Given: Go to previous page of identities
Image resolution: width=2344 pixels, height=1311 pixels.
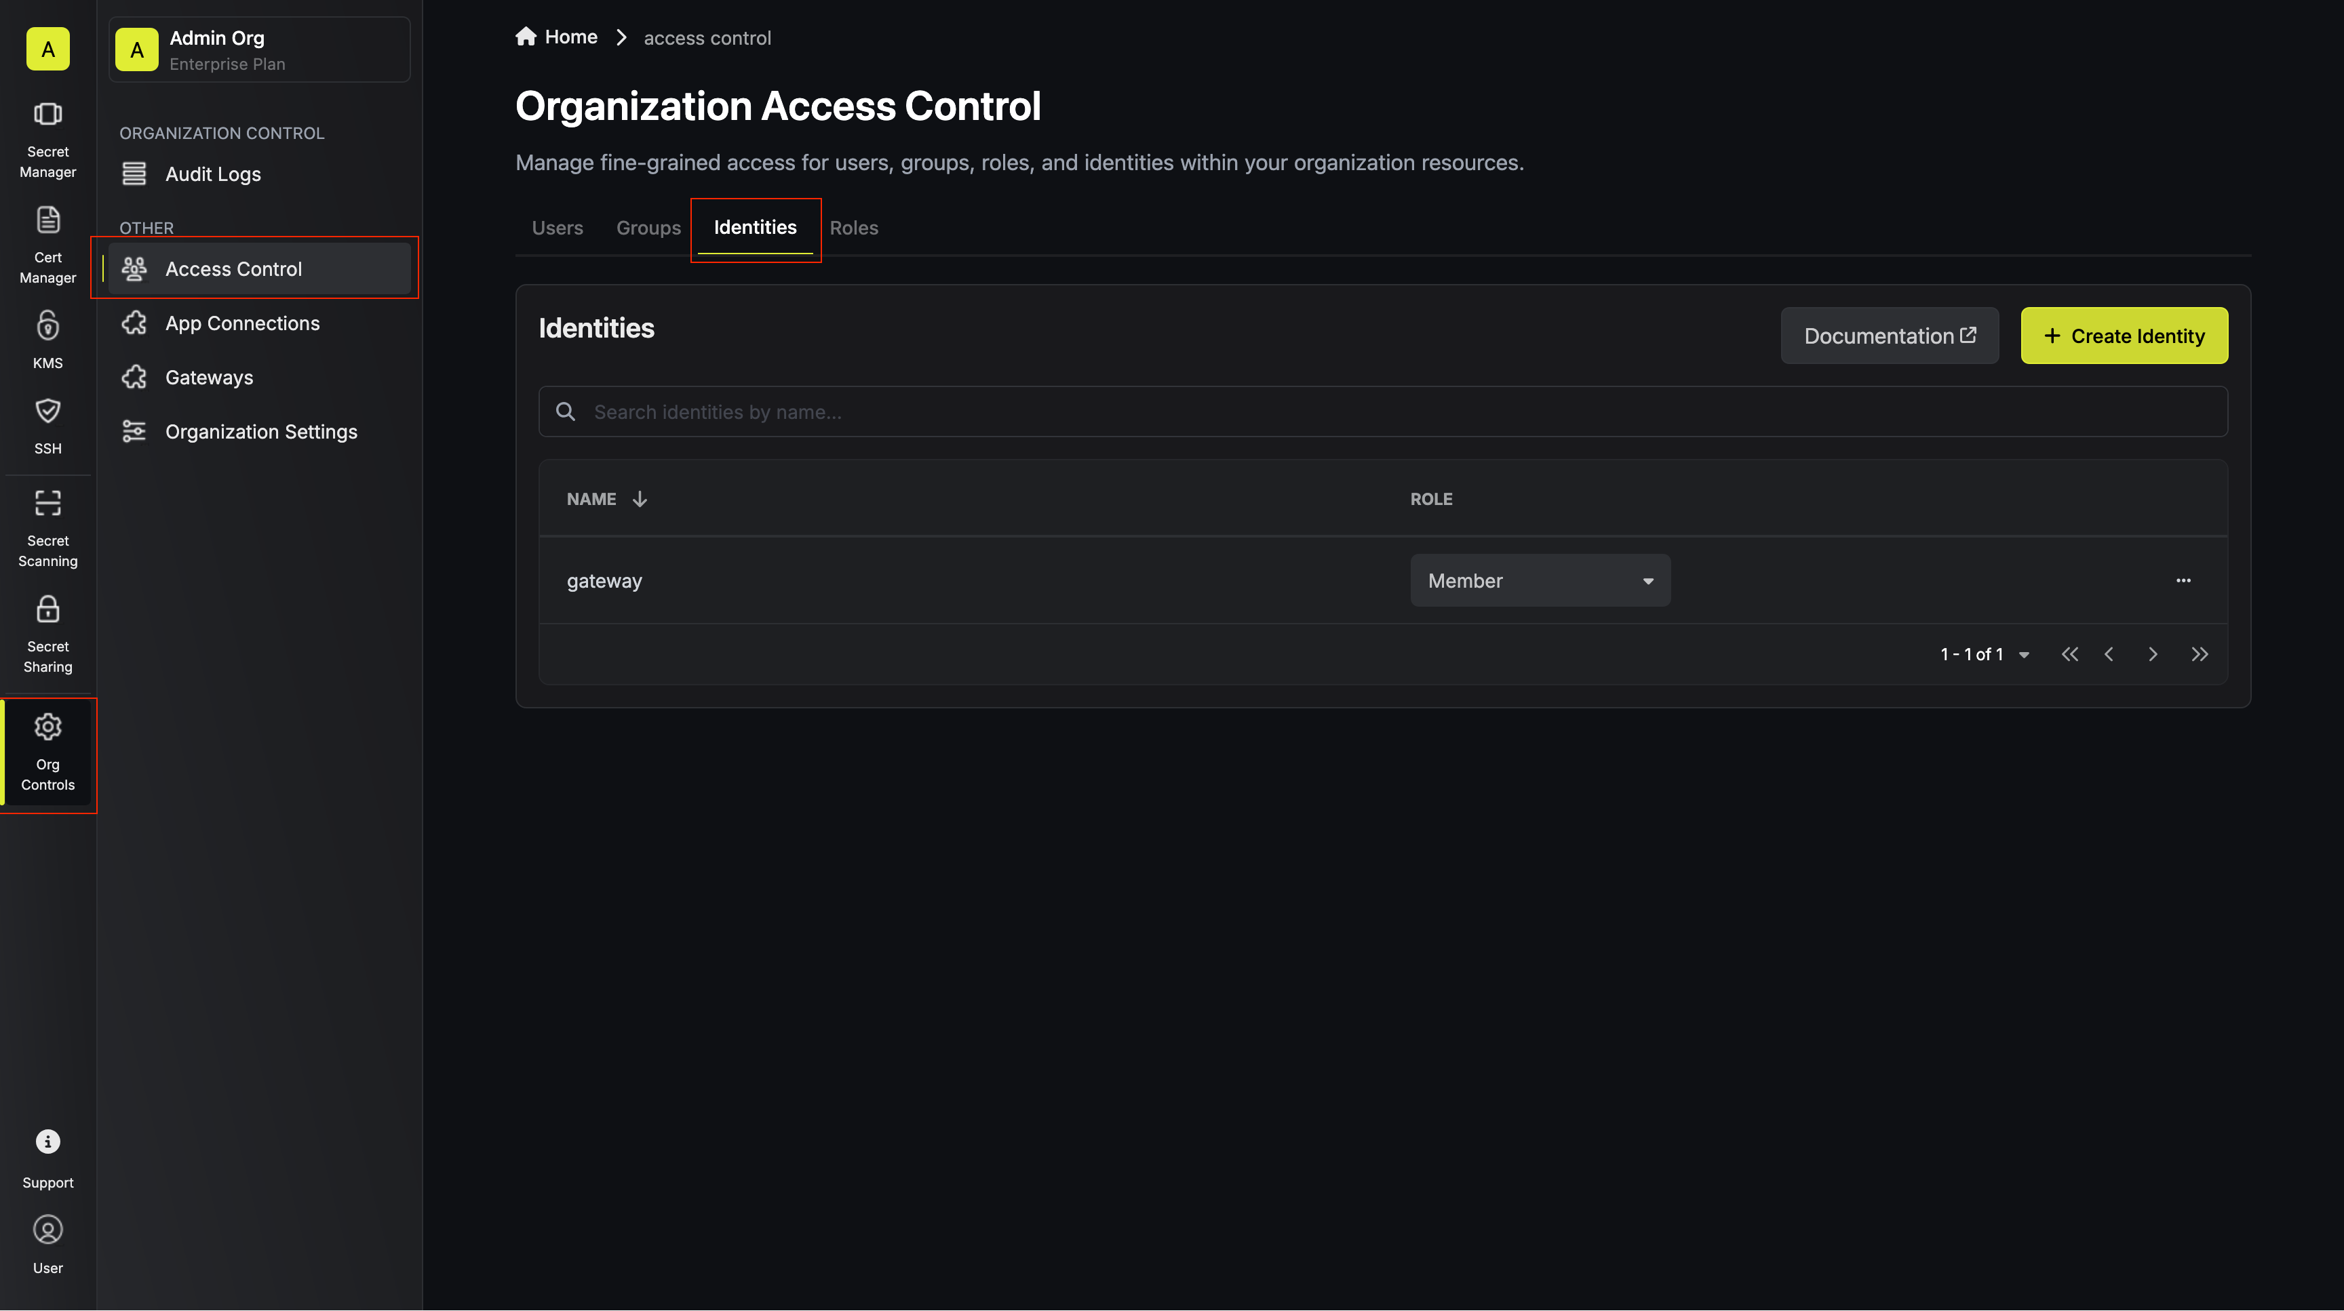Looking at the screenshot, I should point(2109,655).
